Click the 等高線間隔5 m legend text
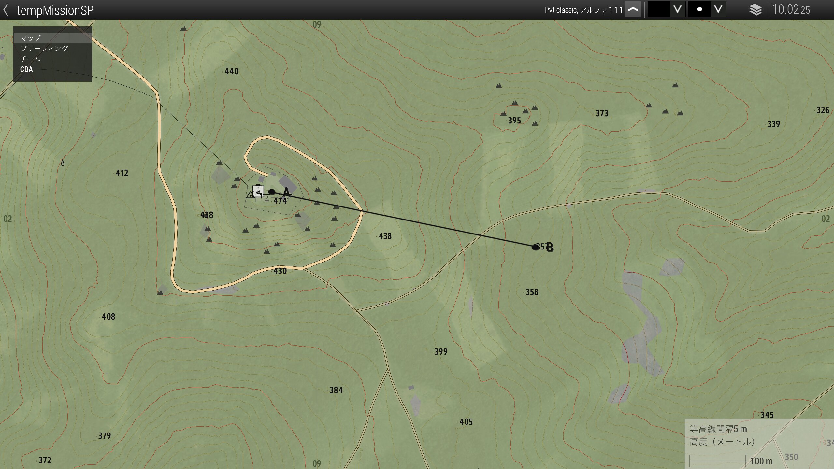This screenshot has width=834, height=469. (718, 429)
